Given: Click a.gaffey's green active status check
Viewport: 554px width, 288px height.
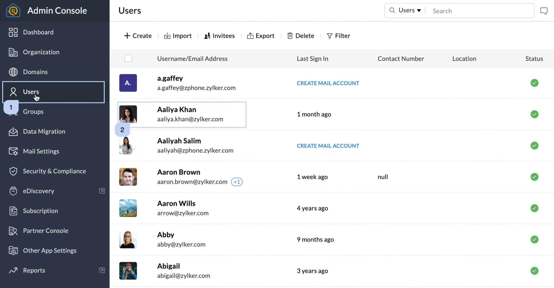Looking at the screenshot, I should [x=534, y=83].
